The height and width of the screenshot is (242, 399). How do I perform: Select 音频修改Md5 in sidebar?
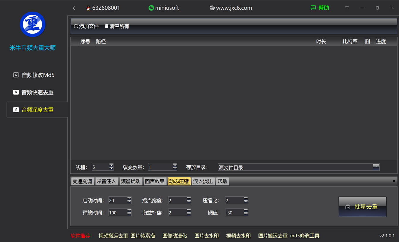pyautogui.click(x=38, y=75)
